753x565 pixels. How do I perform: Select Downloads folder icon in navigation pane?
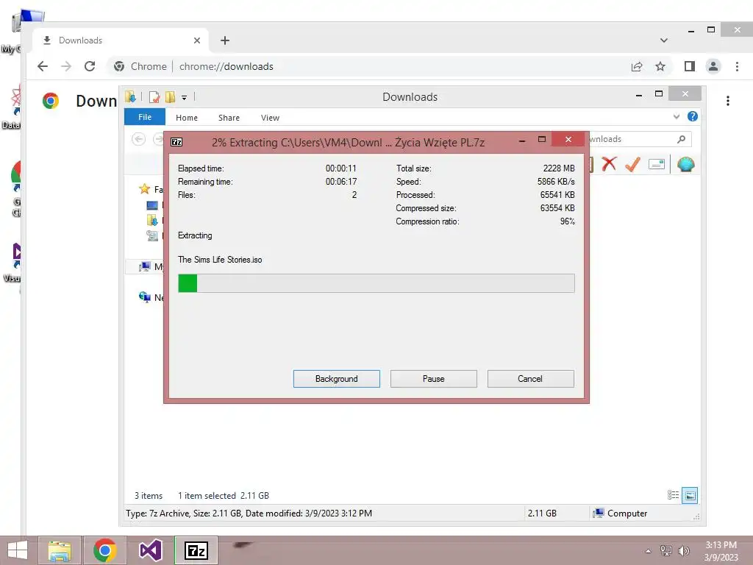click(x=152, y=220)
